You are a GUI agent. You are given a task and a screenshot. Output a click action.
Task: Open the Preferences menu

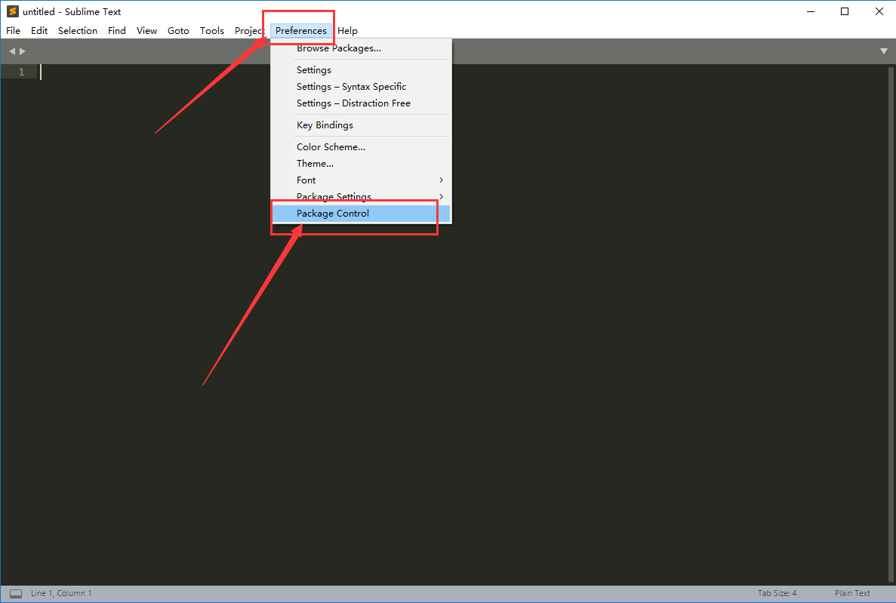(299, 30)
